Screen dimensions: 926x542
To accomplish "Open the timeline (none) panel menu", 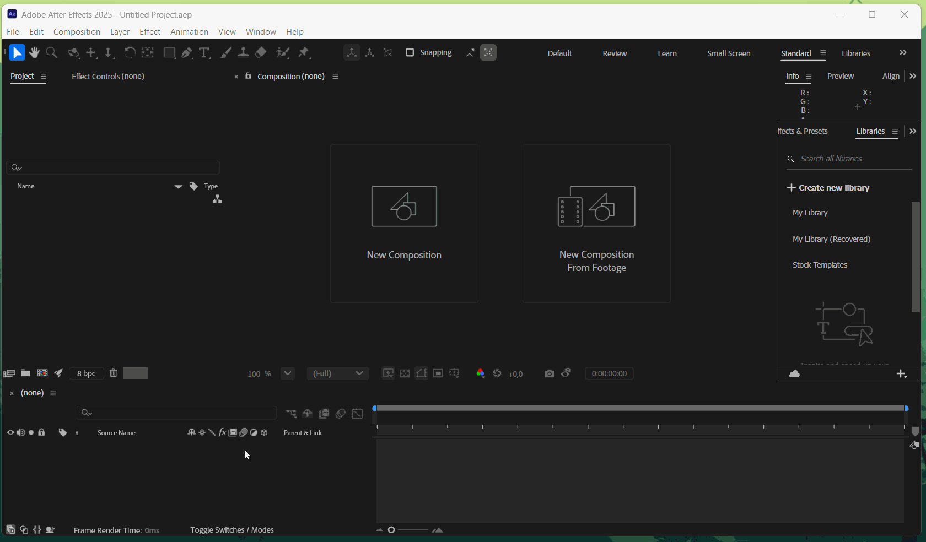I will coord(53,393).
